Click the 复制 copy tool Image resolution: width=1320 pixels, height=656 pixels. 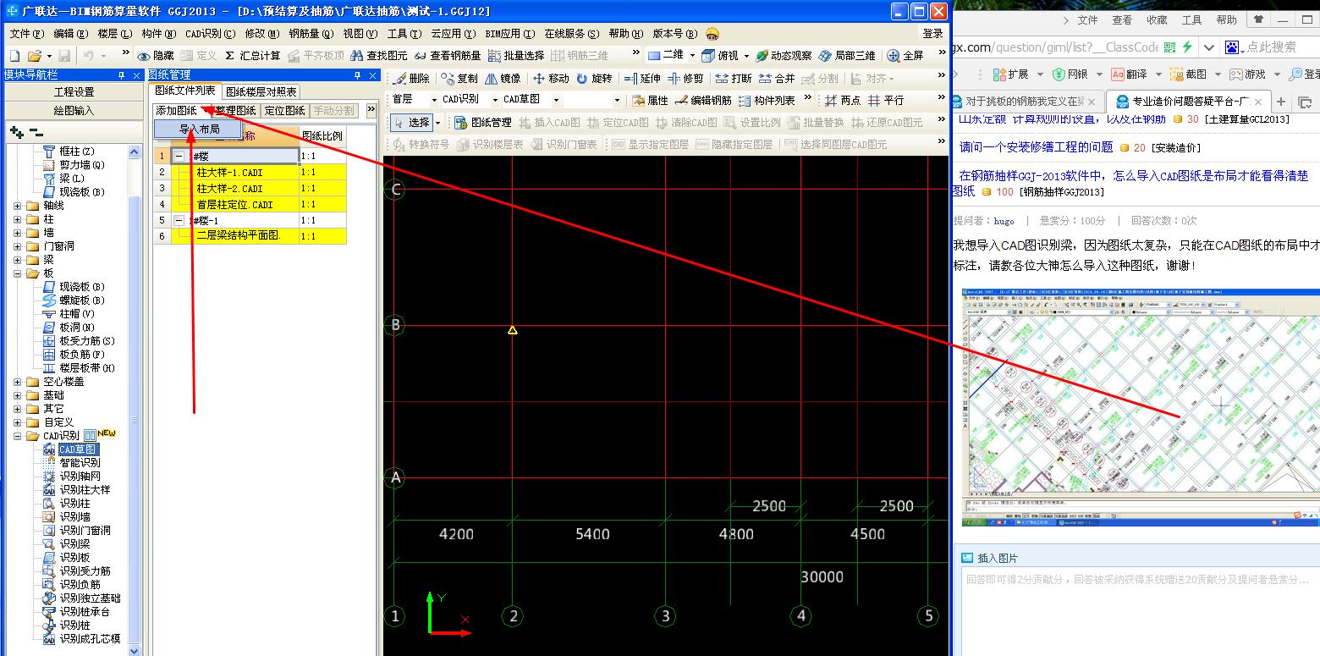point(459,78)
